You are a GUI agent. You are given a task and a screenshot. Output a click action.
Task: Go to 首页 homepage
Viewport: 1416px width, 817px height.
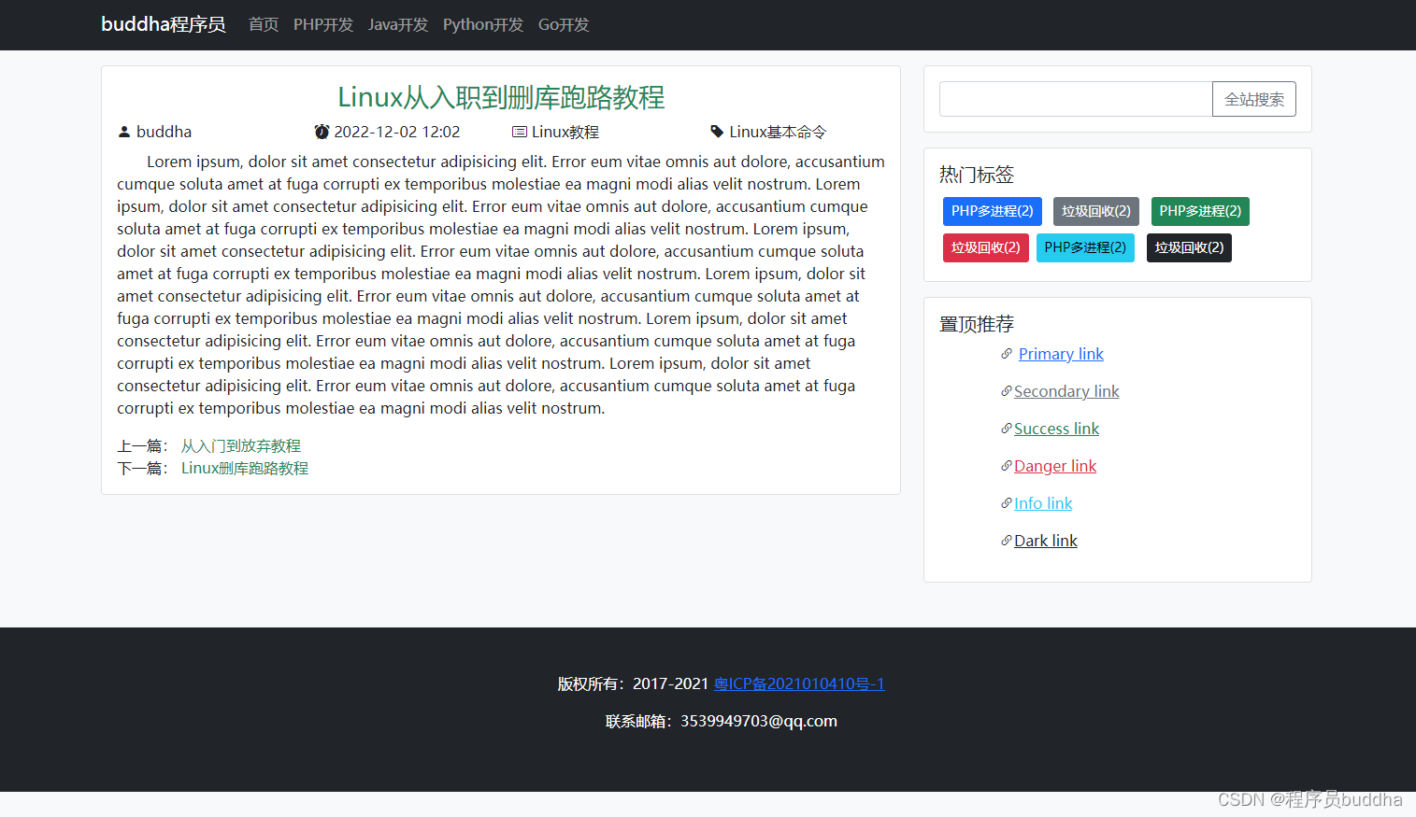coord(263,25)
